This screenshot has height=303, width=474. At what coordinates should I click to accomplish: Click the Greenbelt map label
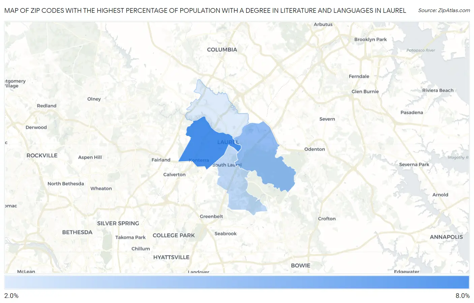(x=211, y=216)
